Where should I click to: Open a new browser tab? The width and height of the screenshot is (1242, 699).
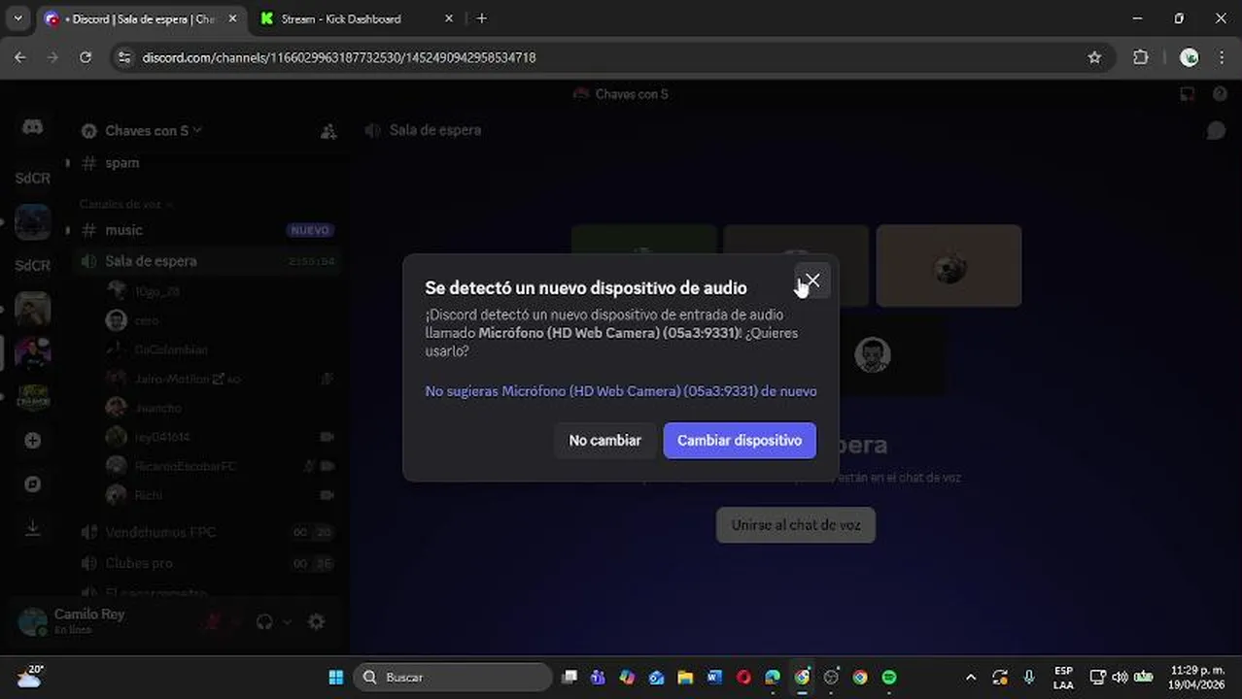point(482,18)
